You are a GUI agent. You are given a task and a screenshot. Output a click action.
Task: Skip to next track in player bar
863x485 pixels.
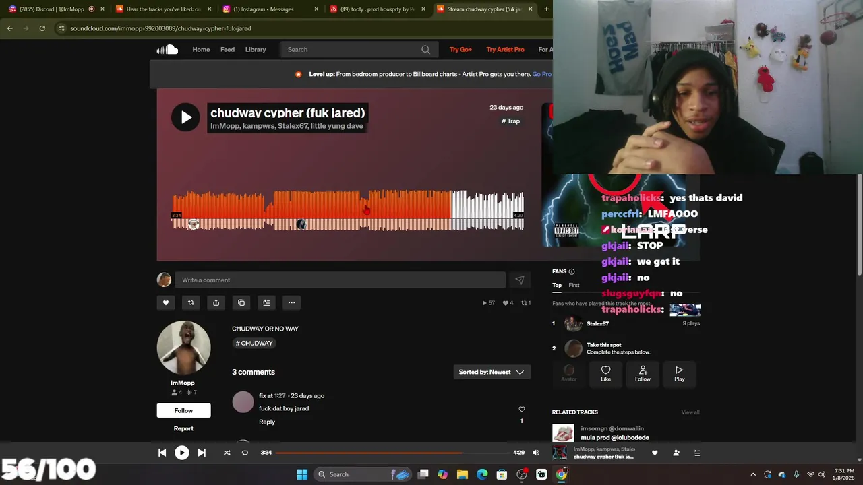(202, 453)
